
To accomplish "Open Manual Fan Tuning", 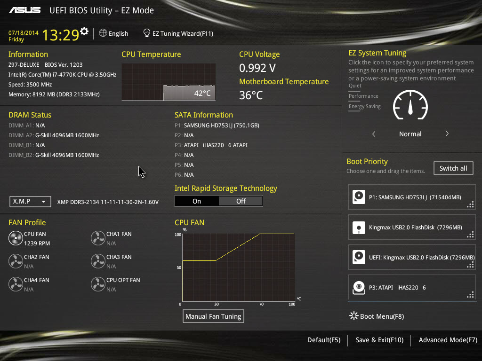I will [213, 316].
